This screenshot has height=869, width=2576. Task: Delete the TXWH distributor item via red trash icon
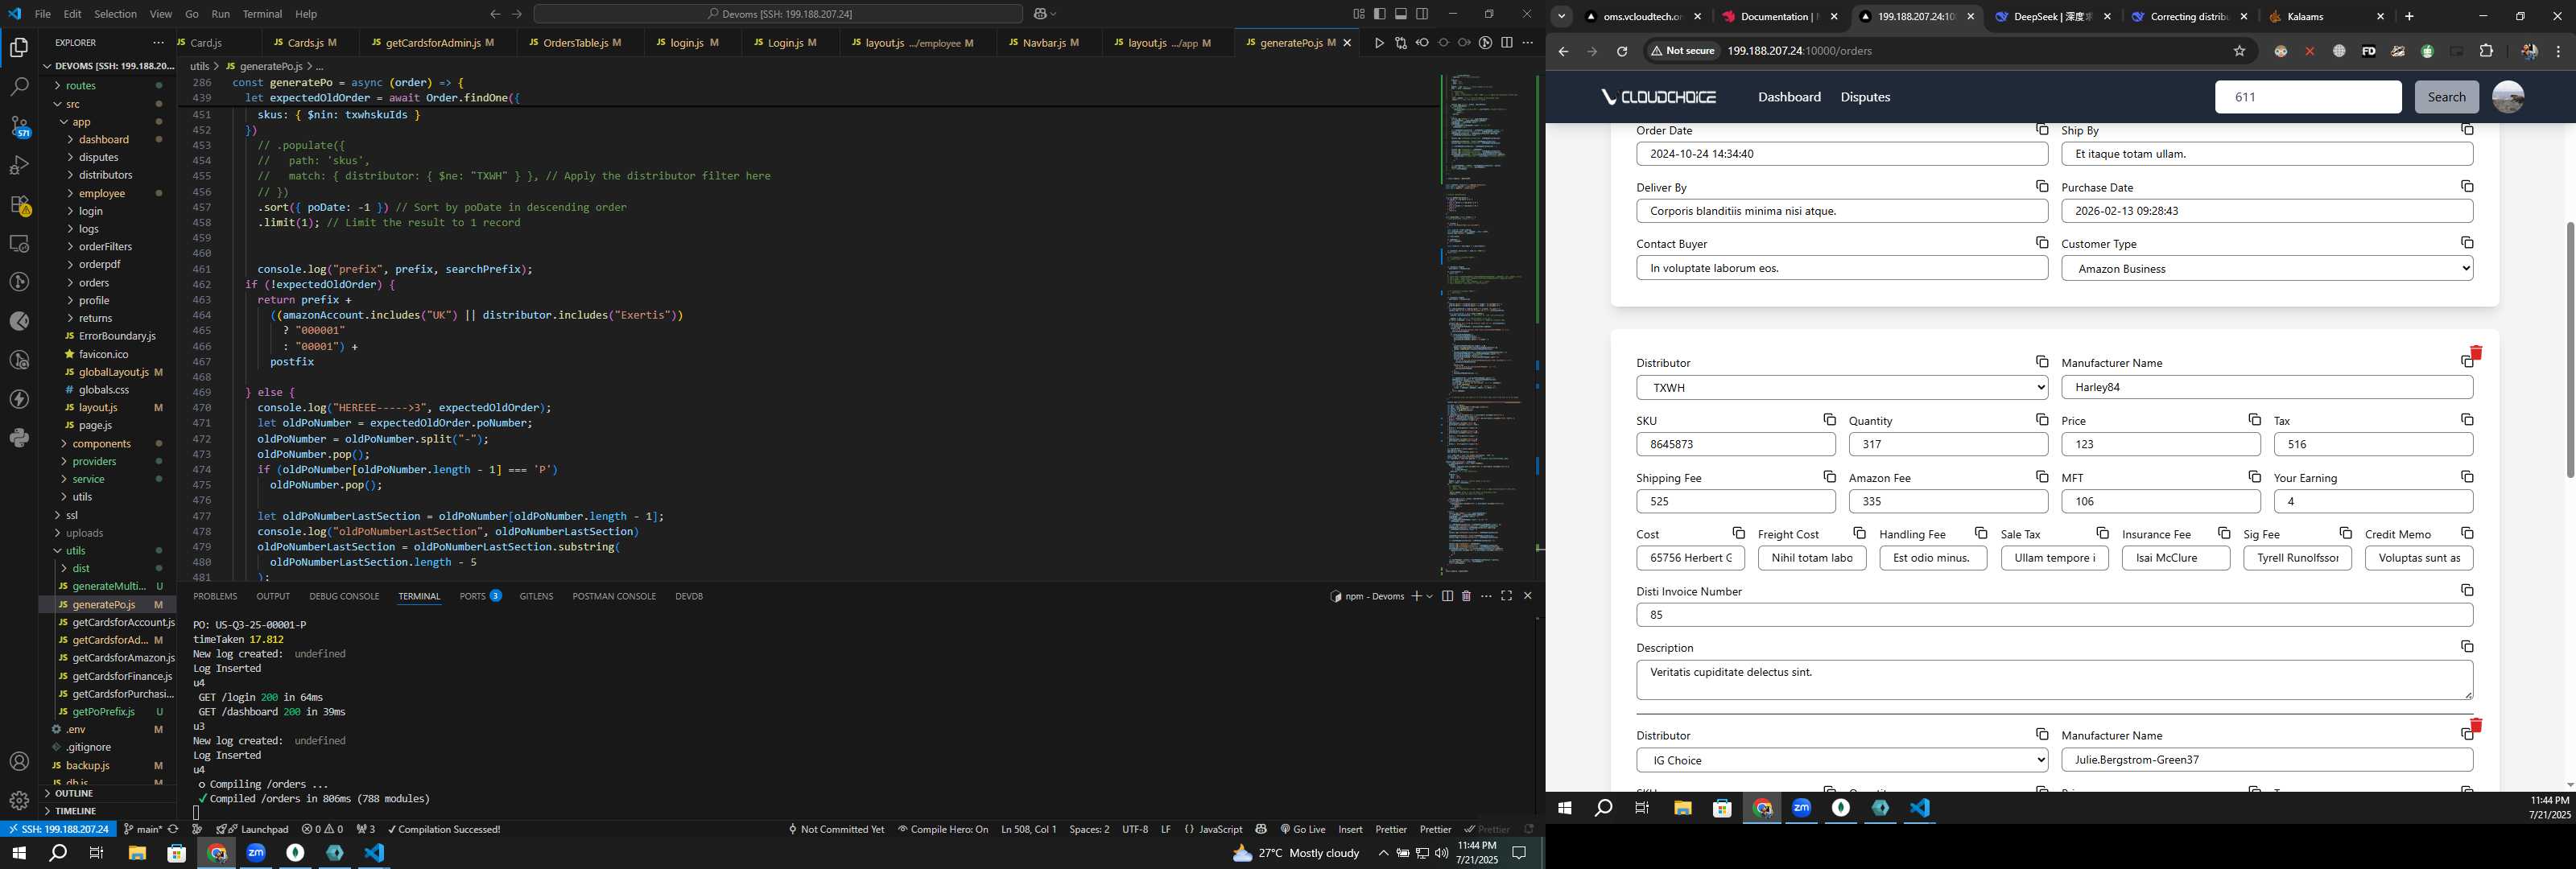(x=2476, y=353)
